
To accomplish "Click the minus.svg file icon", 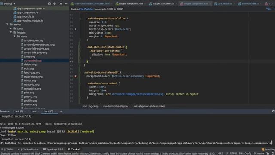I will point(22,81).
